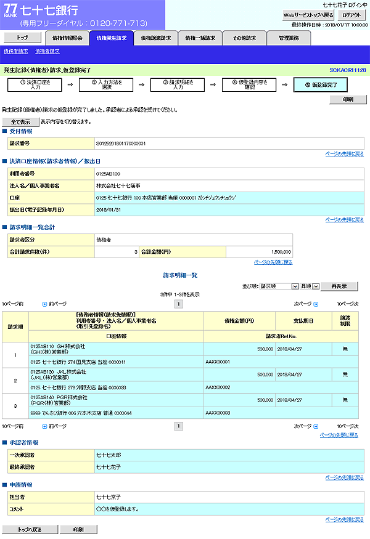Click the upper 10ページ次 text
The height and width of the screenshot is (539, 370).
tap(348, 304)
